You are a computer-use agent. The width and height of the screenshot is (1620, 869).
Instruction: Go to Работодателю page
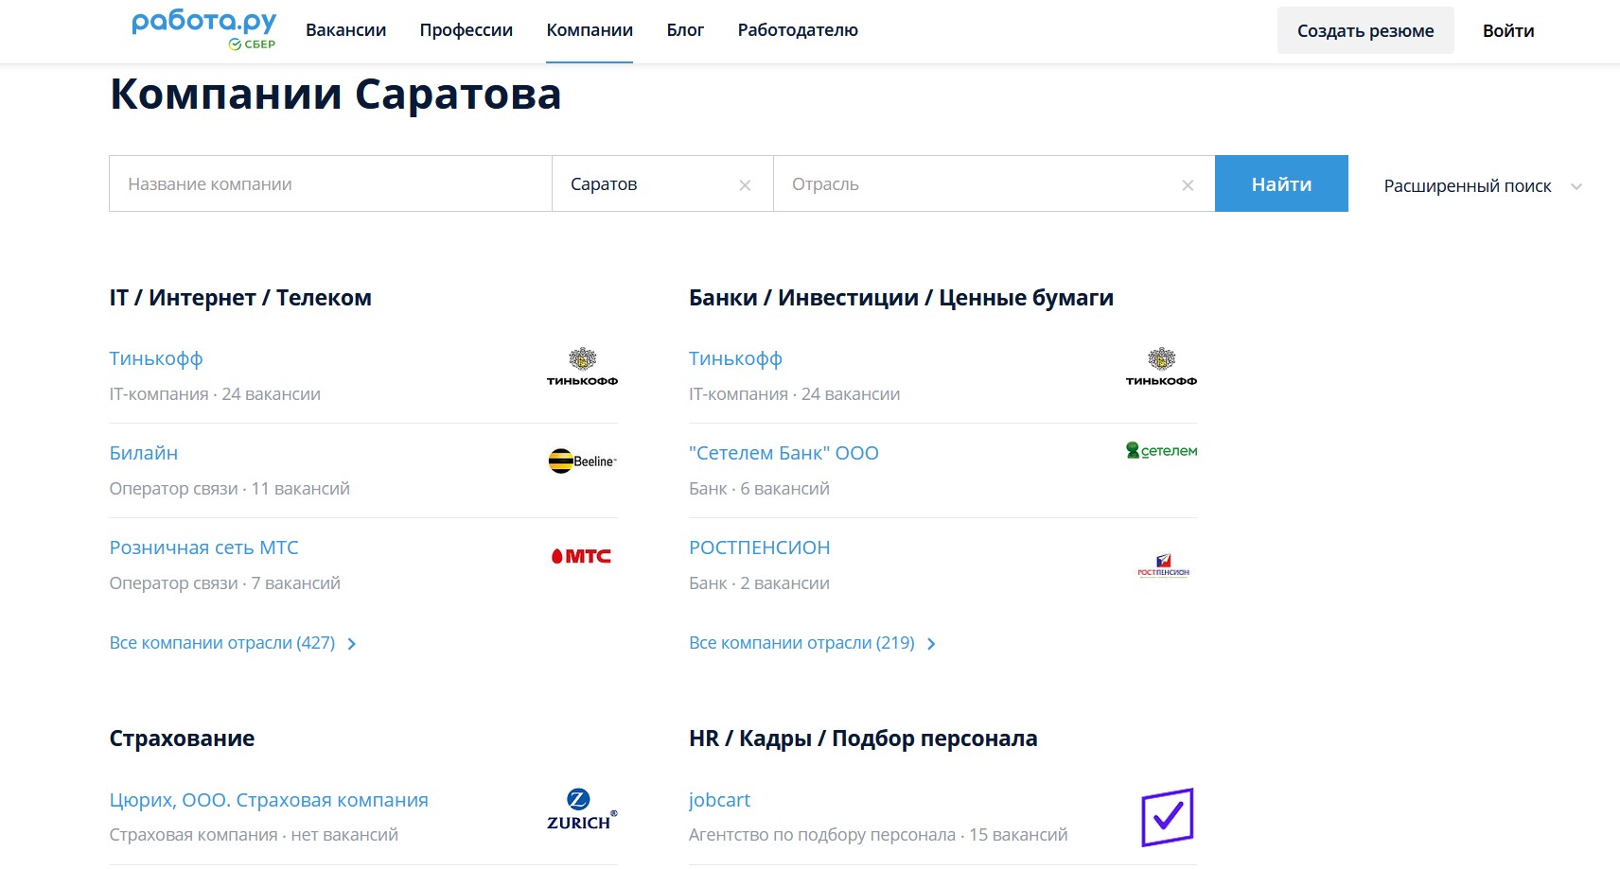click(x=798, y=30)
